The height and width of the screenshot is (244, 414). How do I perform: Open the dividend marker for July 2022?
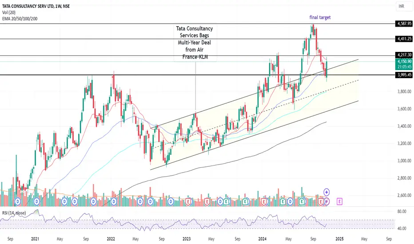pos(150,202)
